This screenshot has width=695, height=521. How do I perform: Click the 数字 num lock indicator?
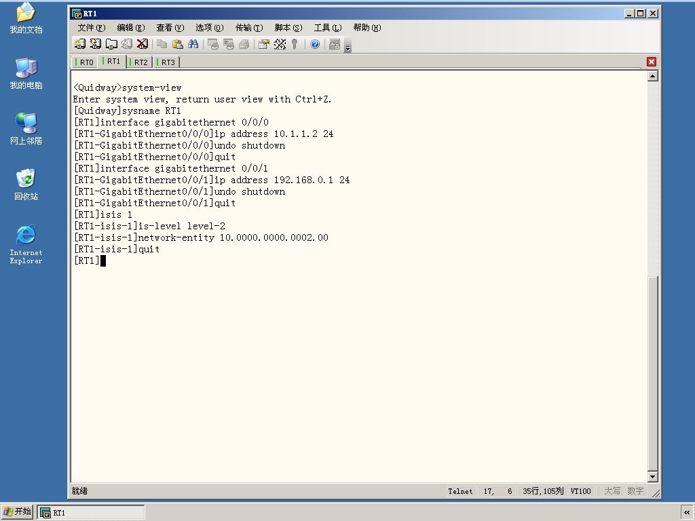click(x=635, y=491)
